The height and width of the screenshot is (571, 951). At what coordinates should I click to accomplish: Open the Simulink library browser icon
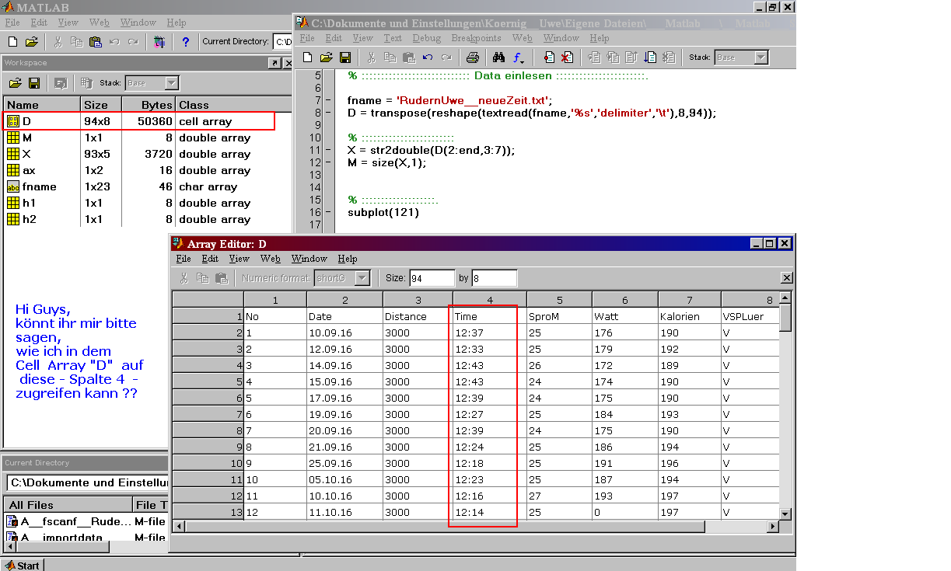pyautogui.click(x=159, y=42)
